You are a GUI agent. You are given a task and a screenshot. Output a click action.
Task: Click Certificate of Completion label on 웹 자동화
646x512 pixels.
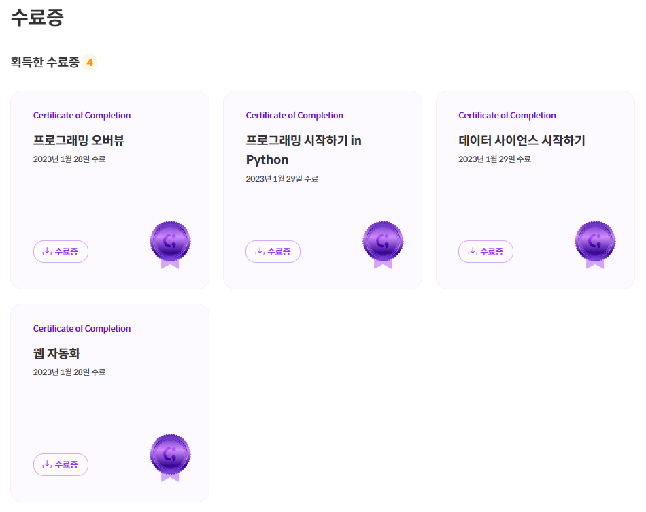(82, 328)
